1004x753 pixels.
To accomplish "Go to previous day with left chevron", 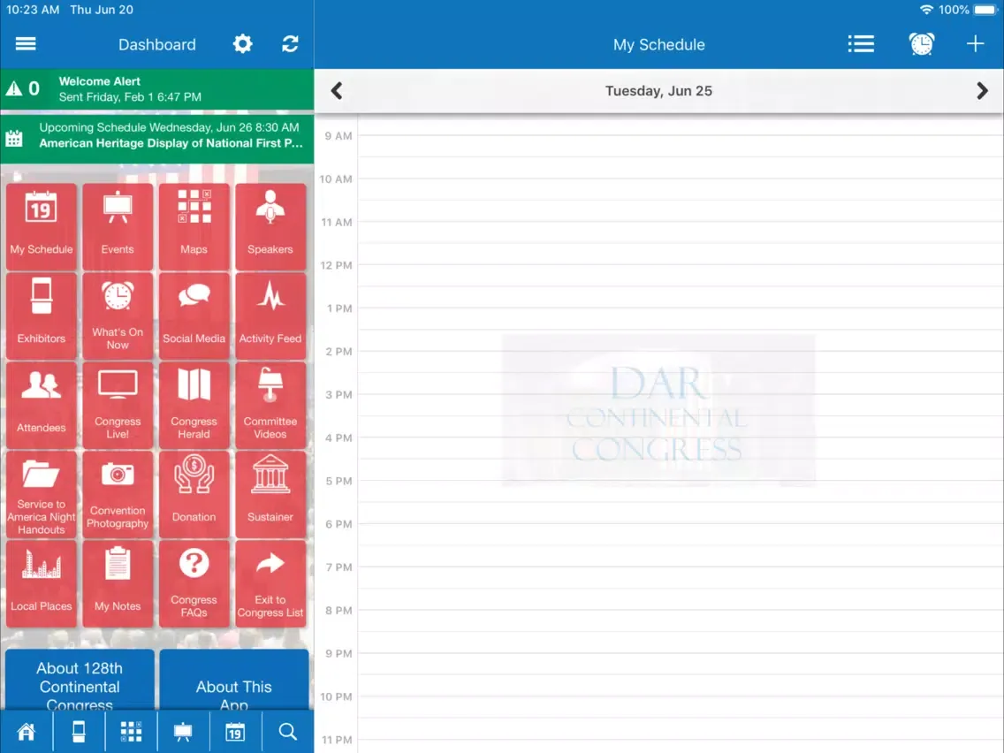I will coord(337,91).
